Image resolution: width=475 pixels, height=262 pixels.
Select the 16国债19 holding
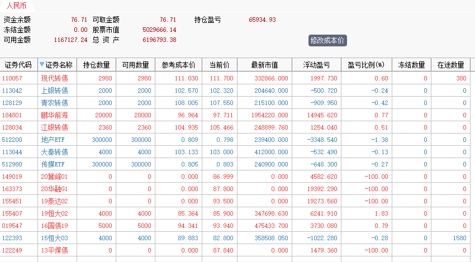55,226
